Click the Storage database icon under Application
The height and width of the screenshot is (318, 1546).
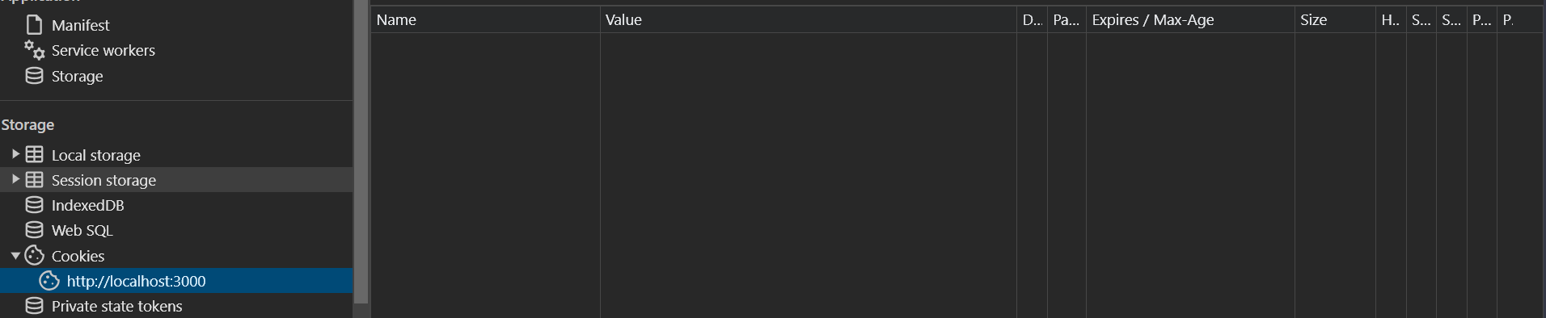tap(34, 76)
